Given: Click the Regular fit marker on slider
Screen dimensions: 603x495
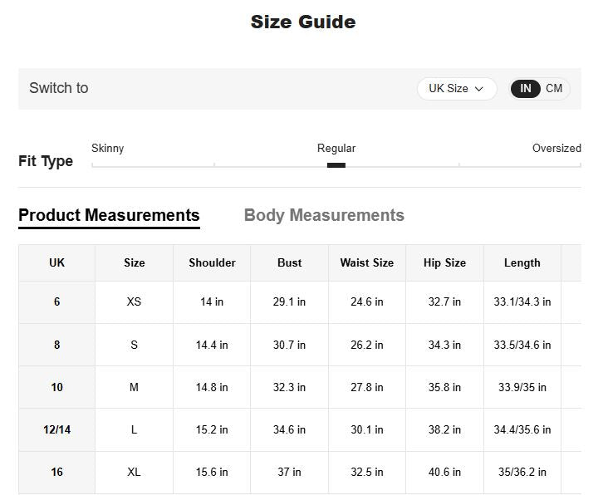Looking at the screenshot, I should (336, 165).
